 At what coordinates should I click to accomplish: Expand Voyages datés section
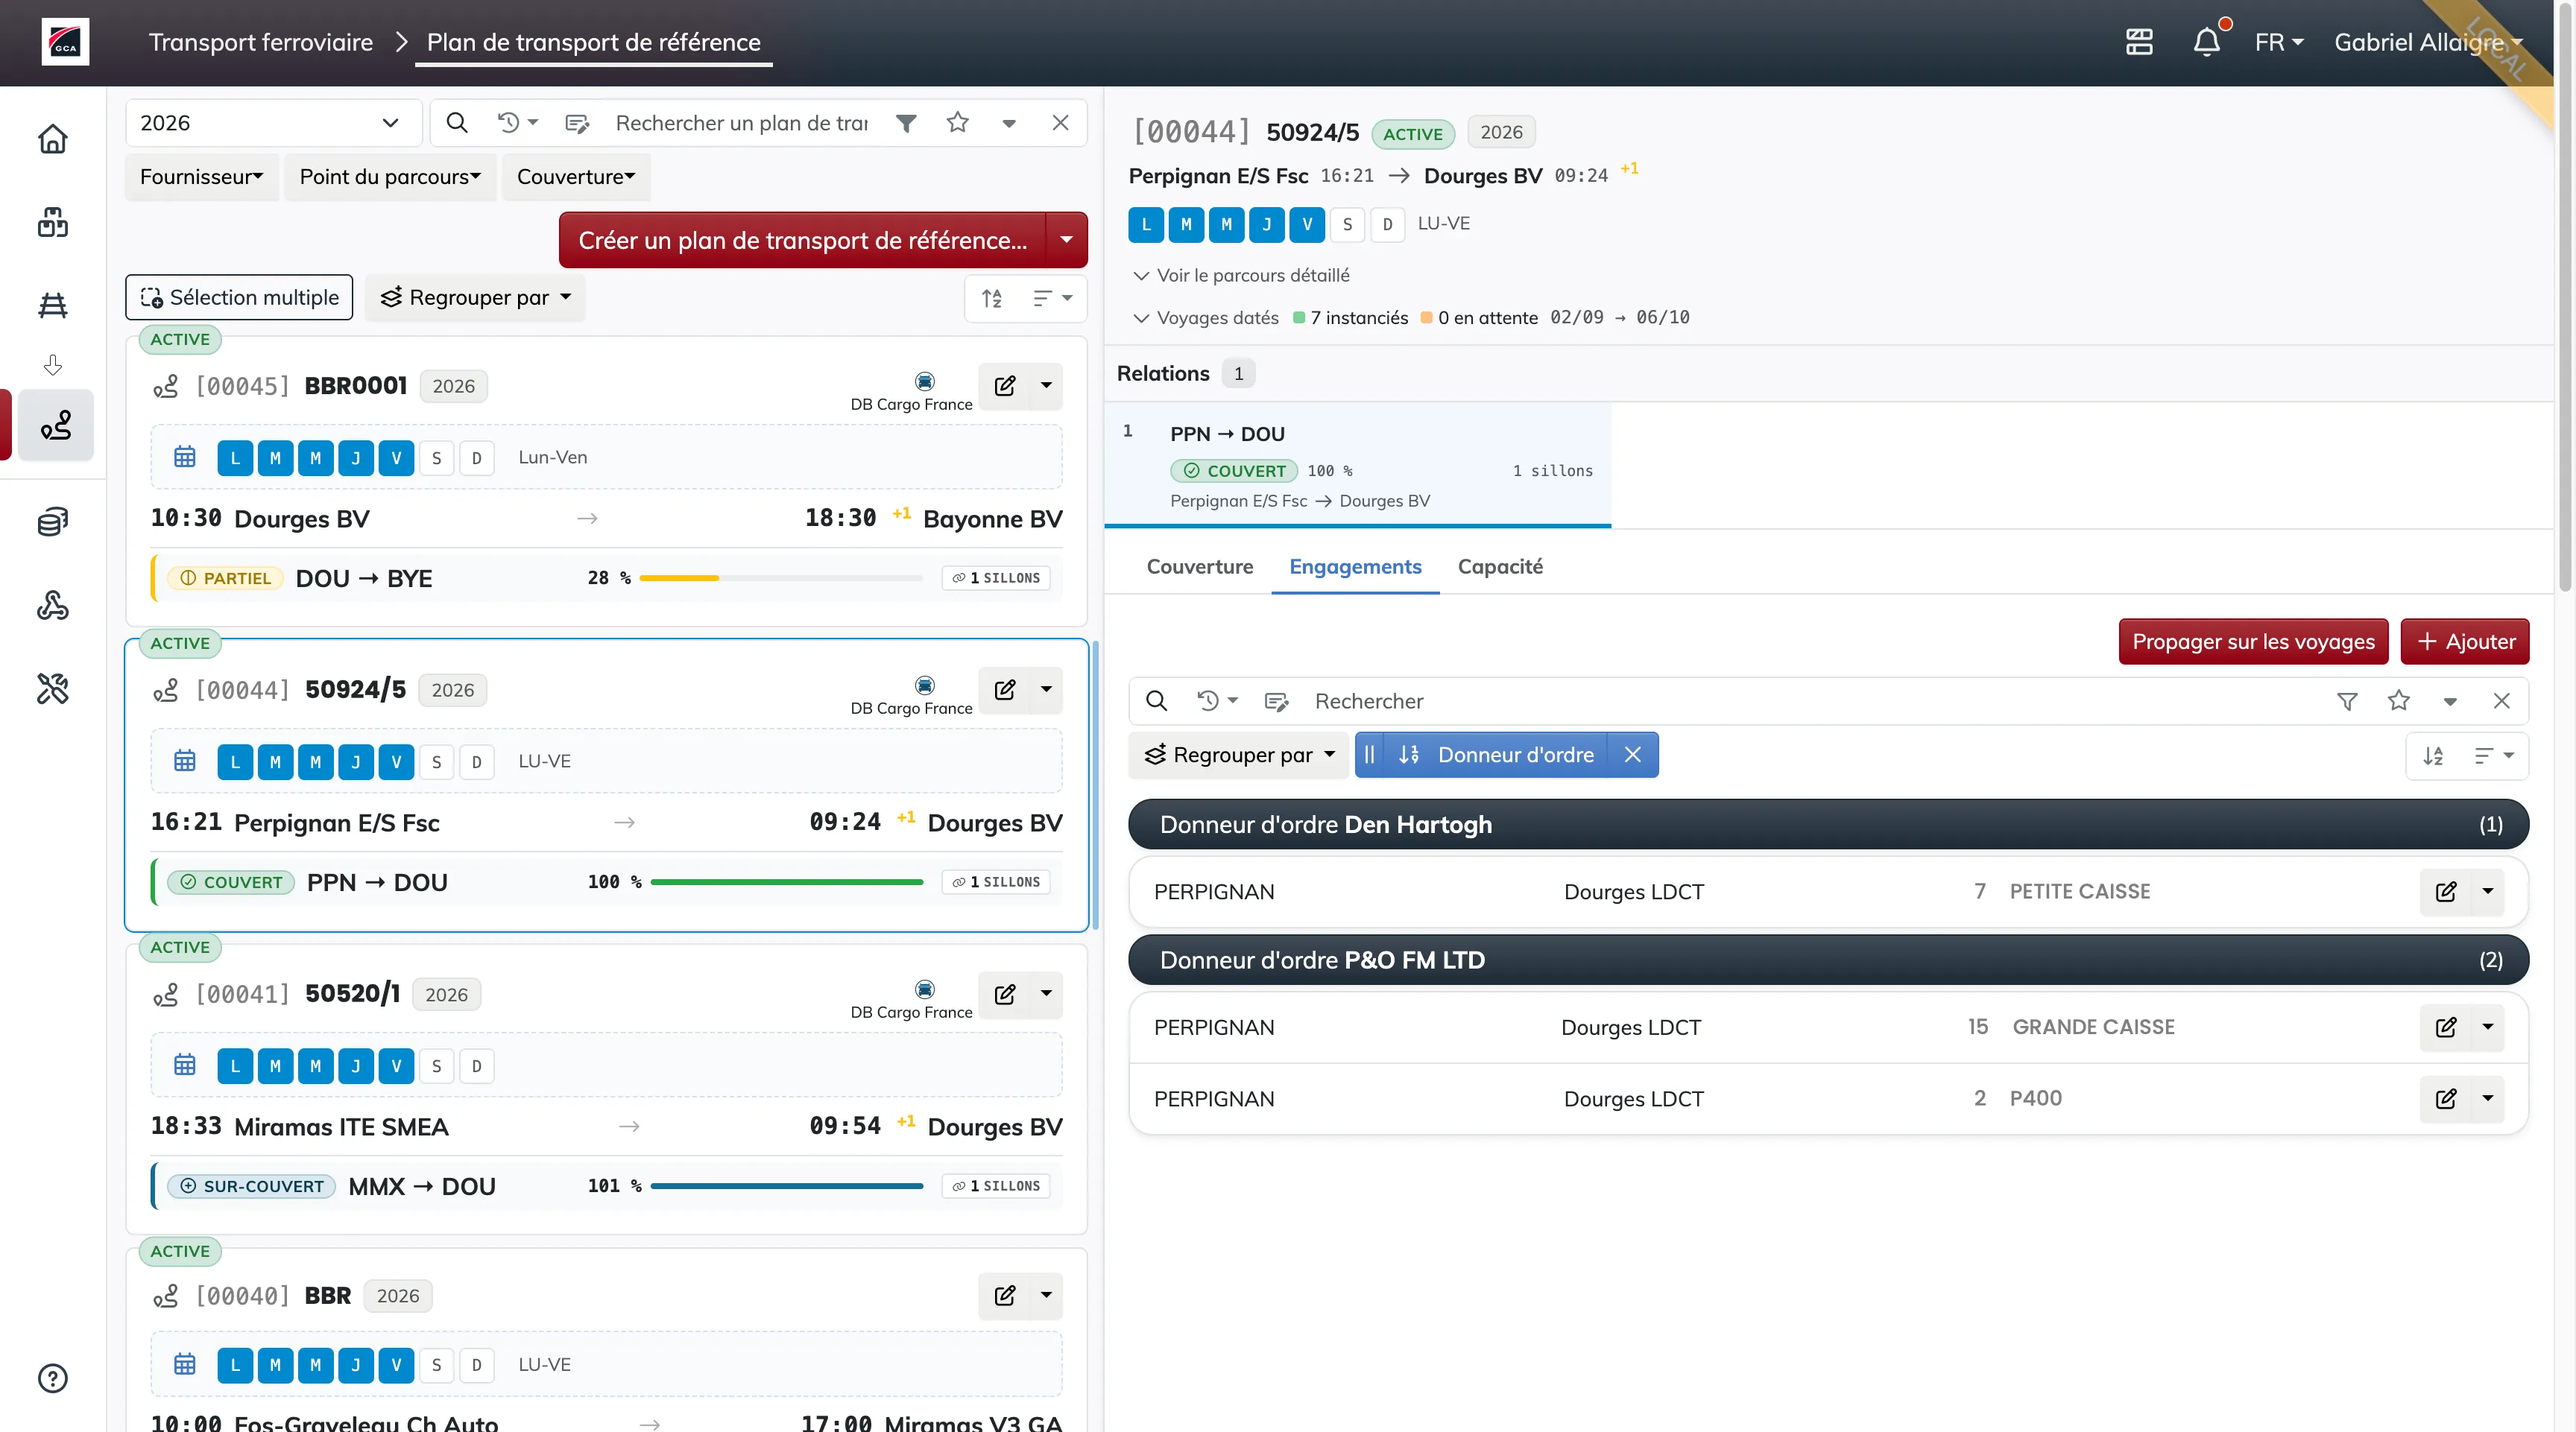1206,318
